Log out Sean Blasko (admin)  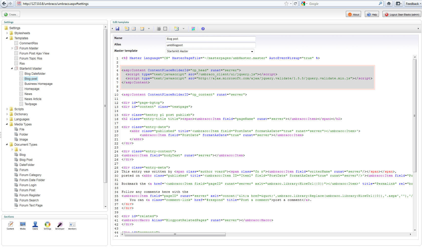[402, 14]
